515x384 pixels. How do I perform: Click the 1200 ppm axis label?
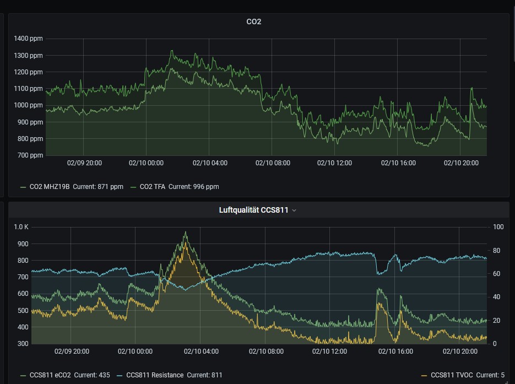pos(28,72)
